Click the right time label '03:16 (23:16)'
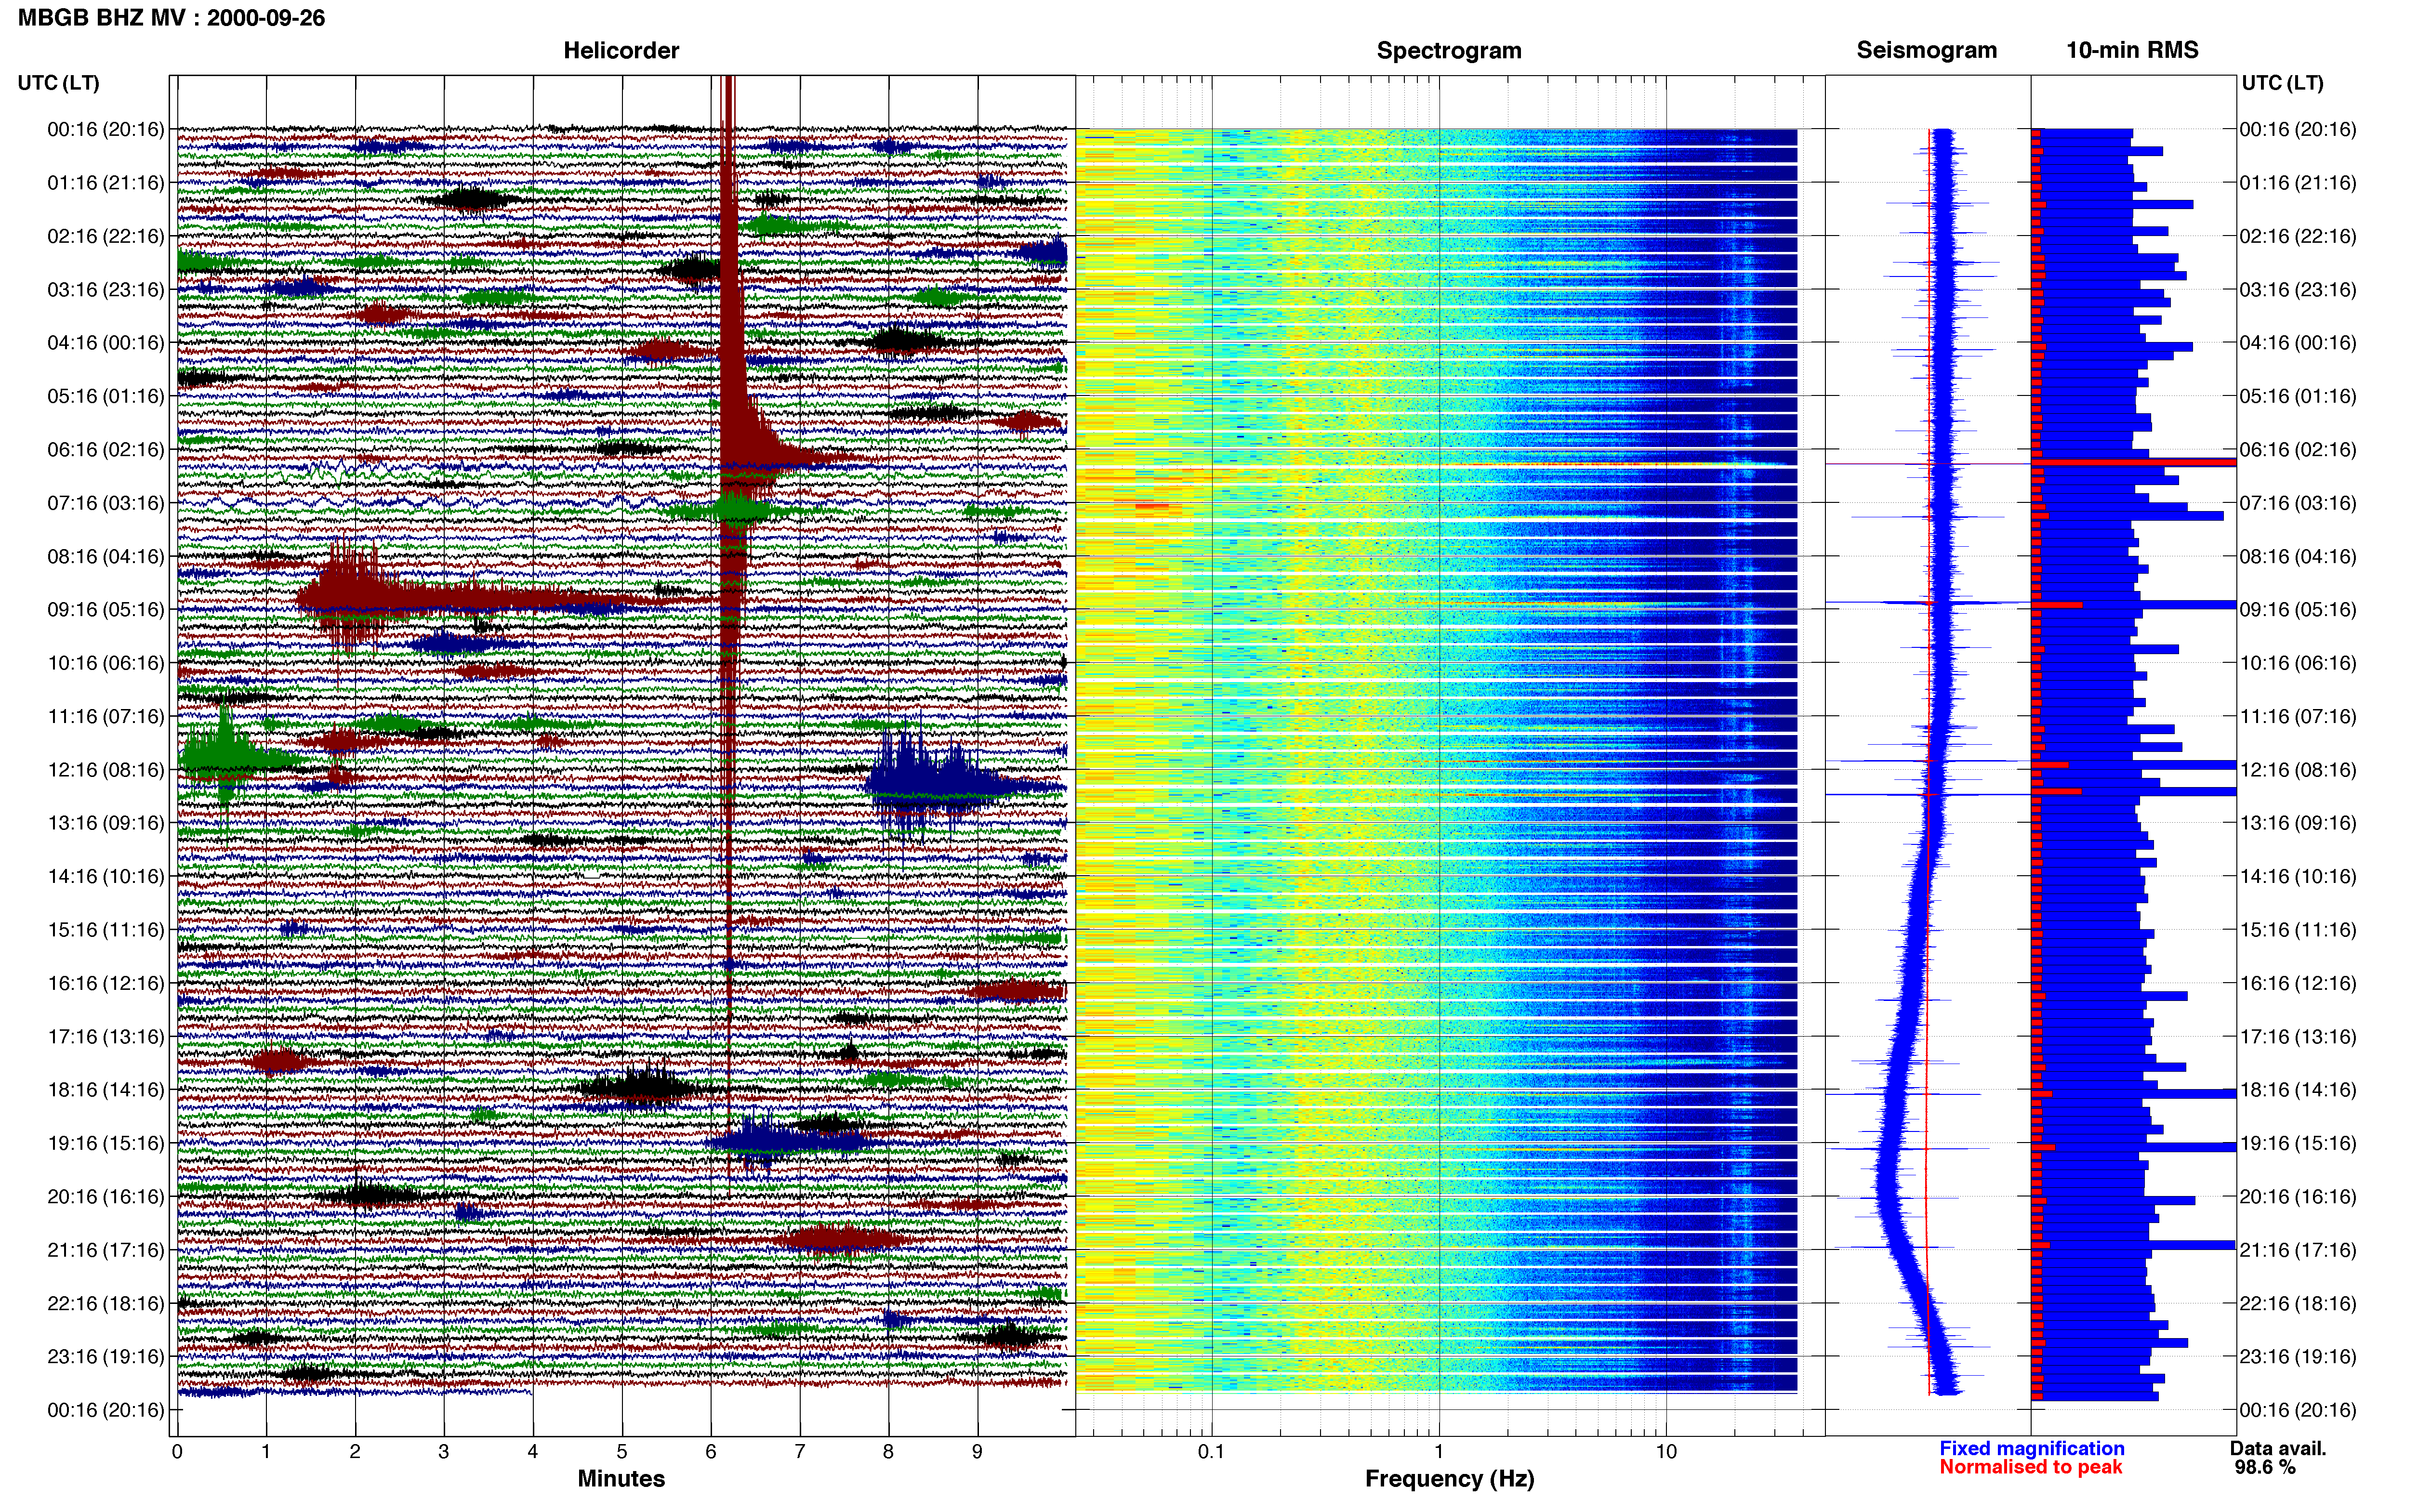The height and width of the screenshot is (1512, 2418). click(x=2298, y=289)
